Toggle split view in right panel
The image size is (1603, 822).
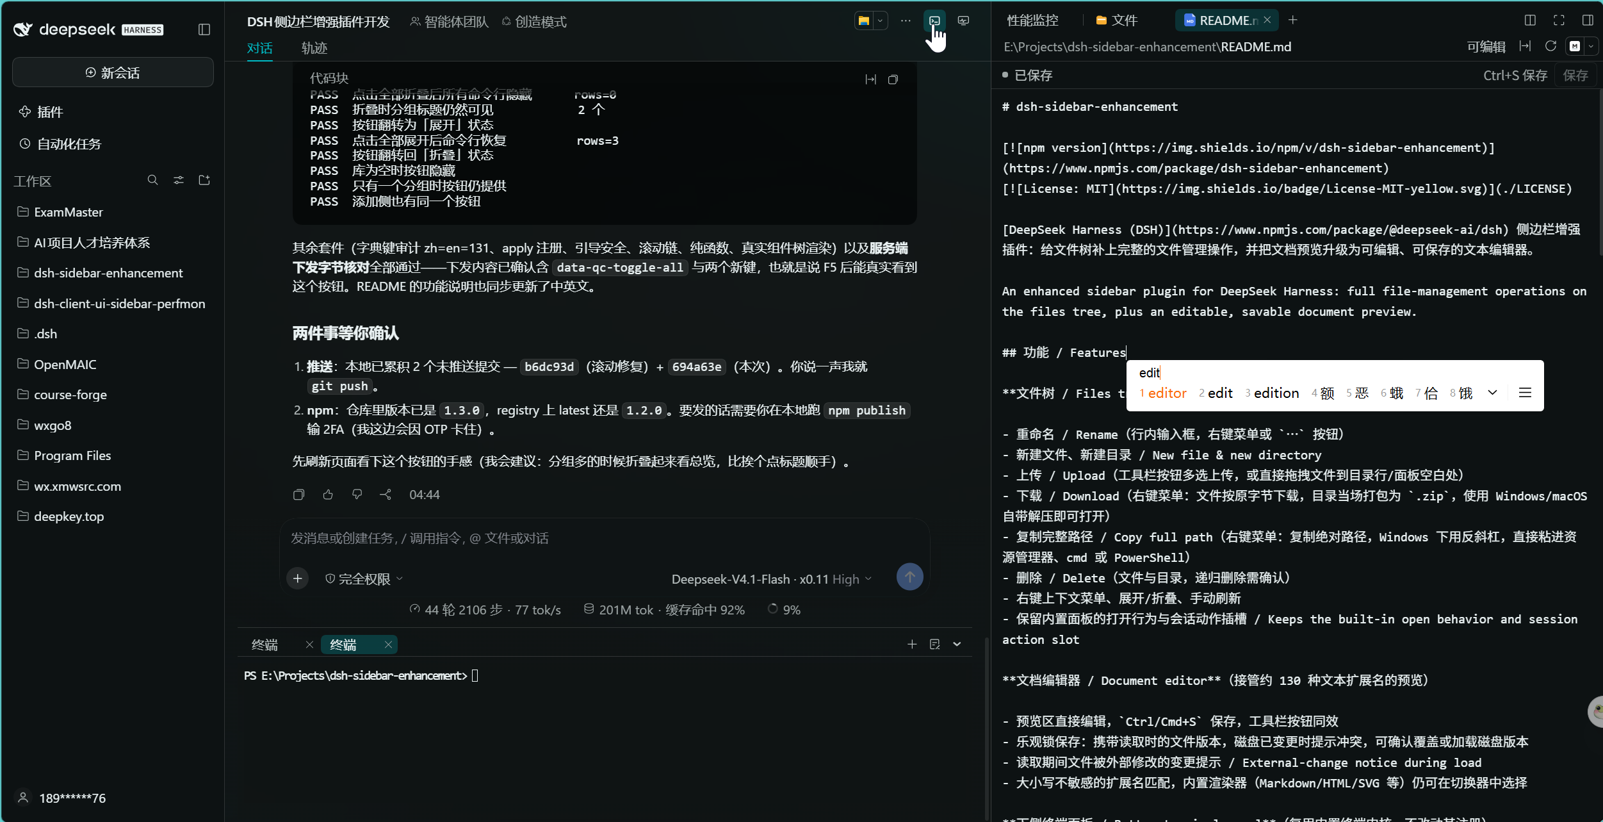pos(1530,21)
